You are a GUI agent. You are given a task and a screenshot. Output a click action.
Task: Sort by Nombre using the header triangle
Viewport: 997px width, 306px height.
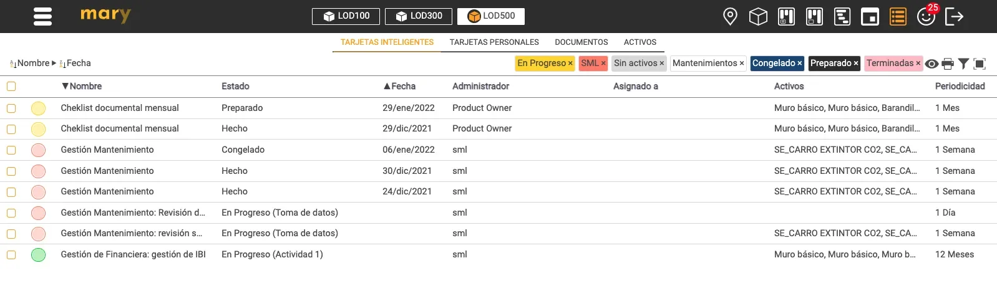pyautogui.click(x=65, y=86)
